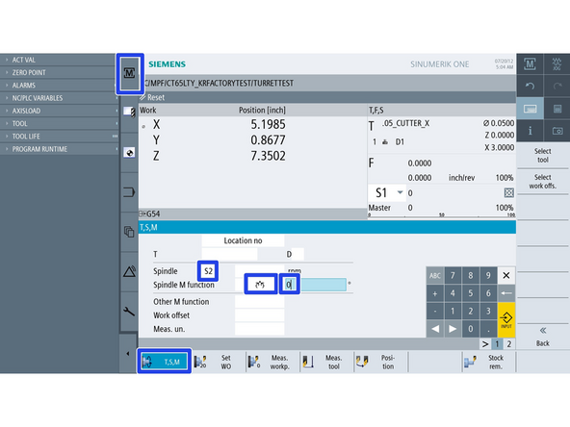Select the Meas. tool softkey
The height and width of the screenshot is (427, 570).
(325, 362)
